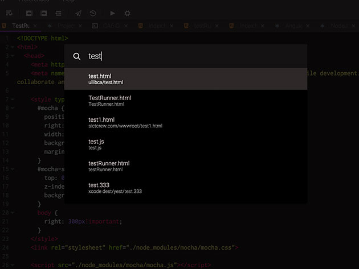Click the asterisk icon on the Project tab
Screen dimensions: 359x269
coord(50,26)
